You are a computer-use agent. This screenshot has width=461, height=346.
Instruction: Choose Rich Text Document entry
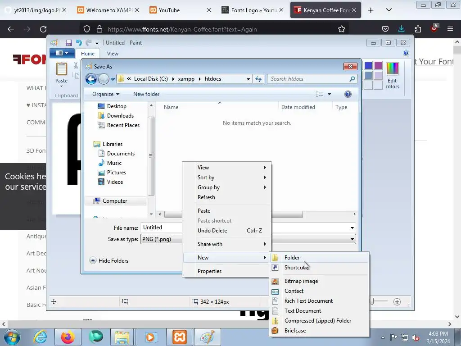(x=319, y=300)
